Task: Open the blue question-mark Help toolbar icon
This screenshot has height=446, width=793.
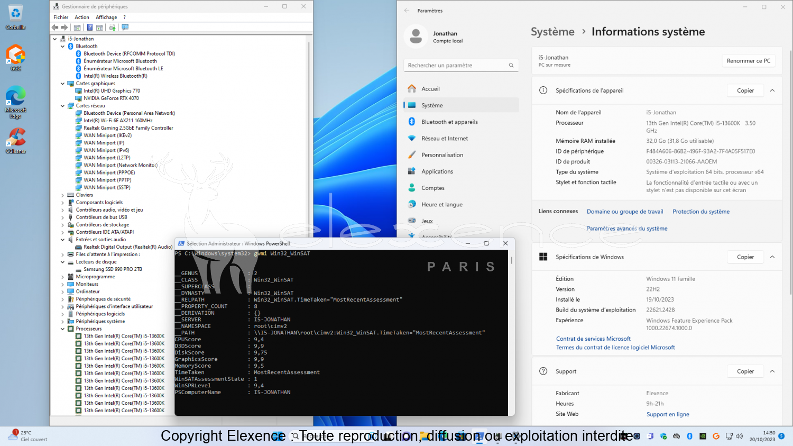Action: pyautogui.click(x=90, y=28)
